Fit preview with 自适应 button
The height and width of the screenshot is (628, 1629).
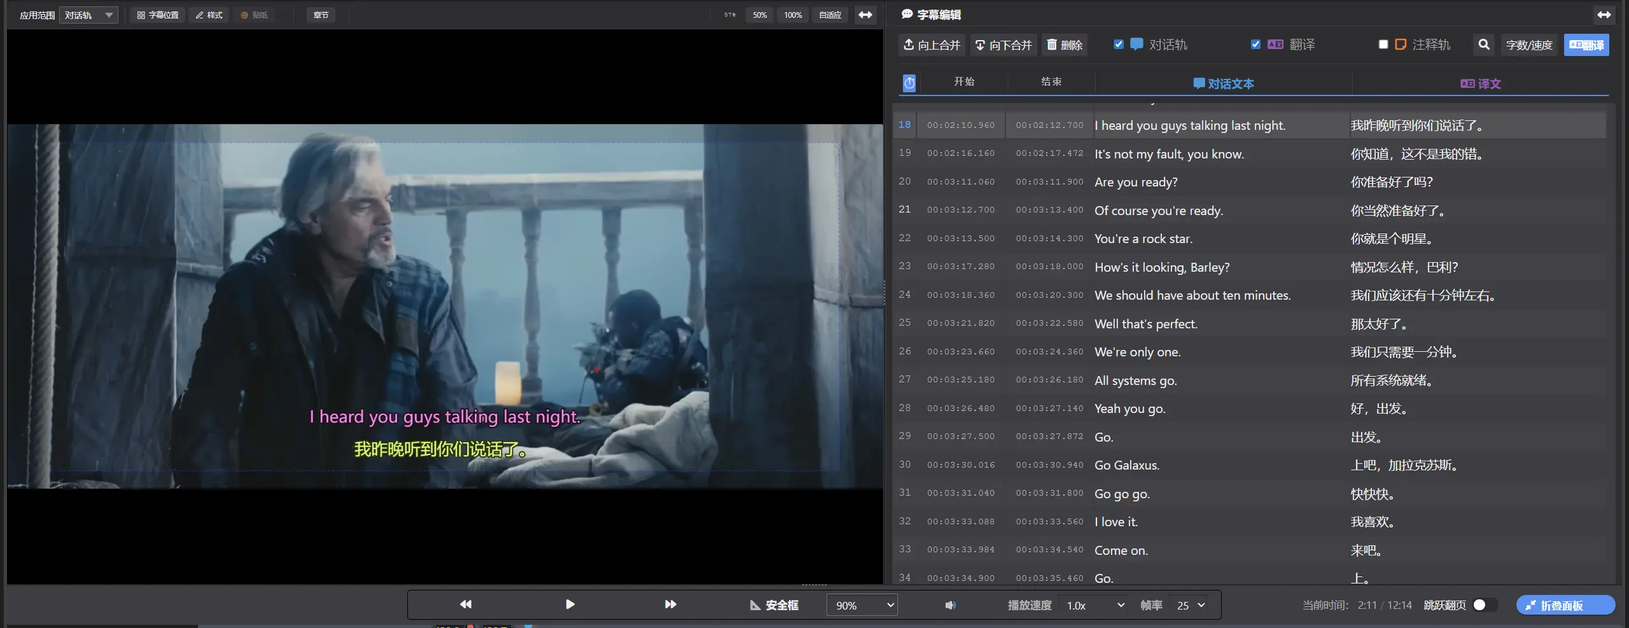click(830, 15)
